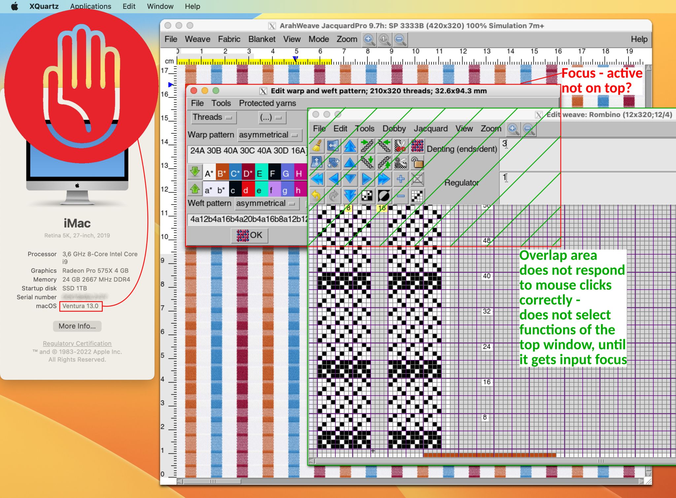Click the single left blue arrow icon
The height and width of the screenshot is (498, 676).
333,179
